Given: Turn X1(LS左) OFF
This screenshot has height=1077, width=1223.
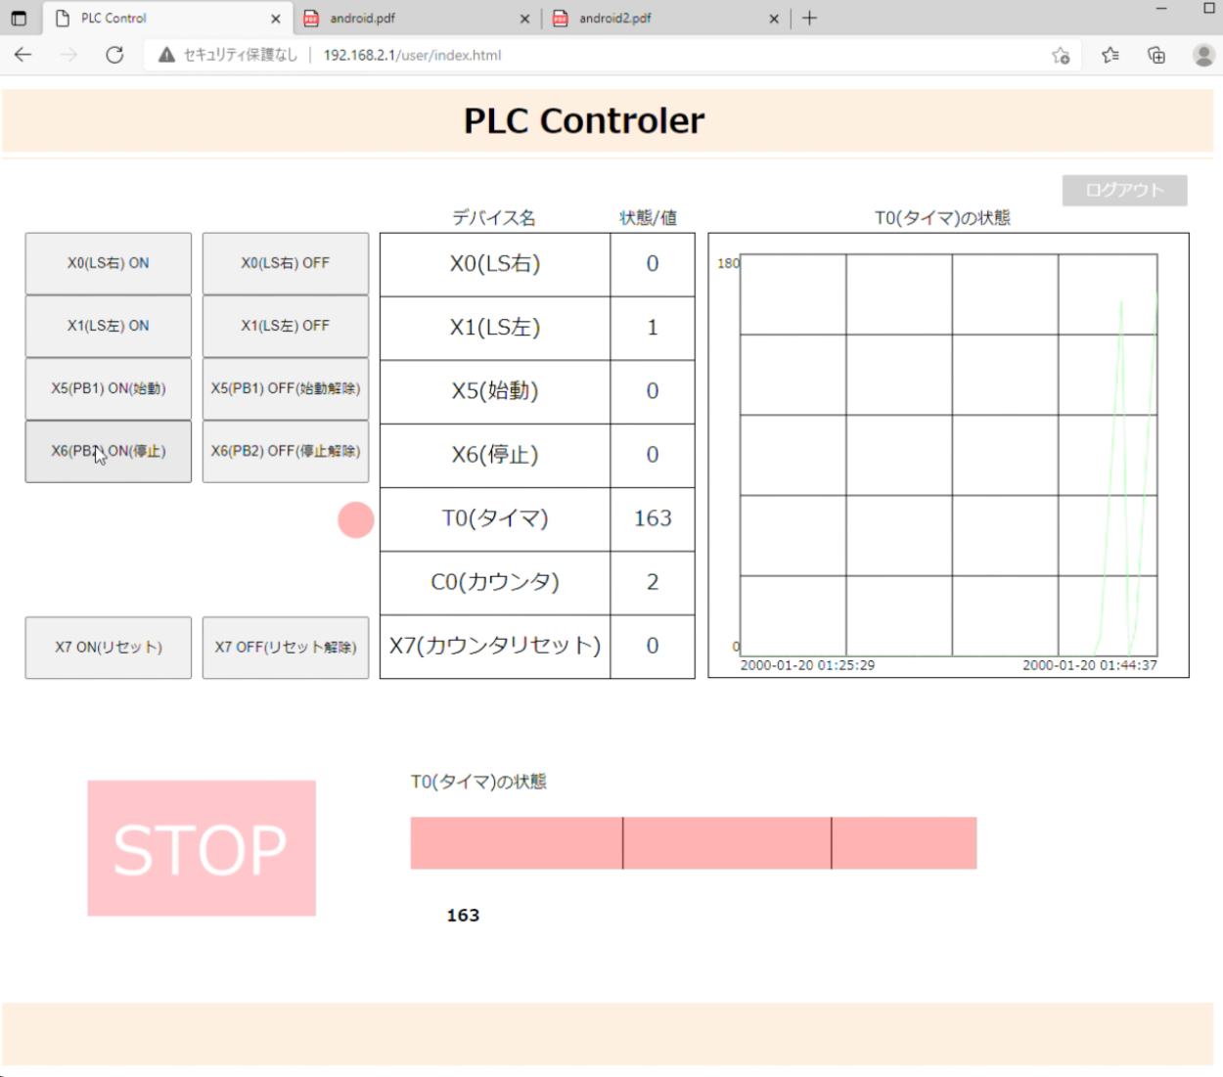Looking at the screenshot, I should (286, 326).
